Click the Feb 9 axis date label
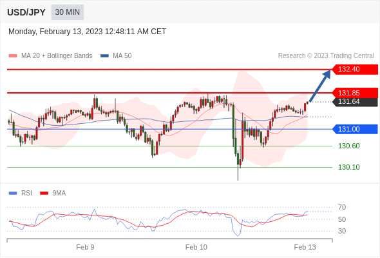The width and height of the screenshot is (380, 258). pos(85,247)
